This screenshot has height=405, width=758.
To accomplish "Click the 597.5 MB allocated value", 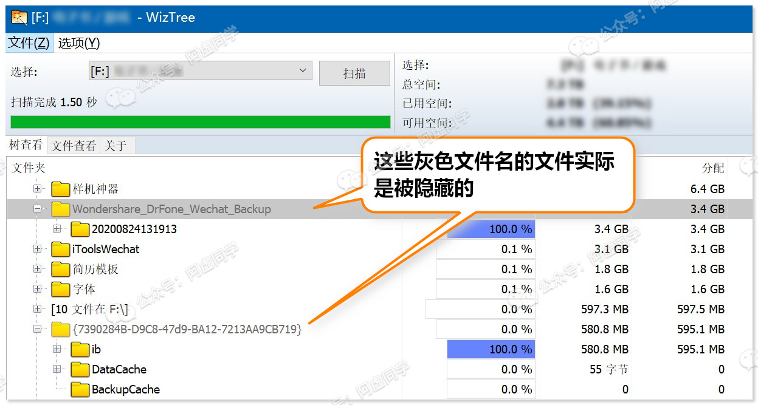I will [701, 310].
